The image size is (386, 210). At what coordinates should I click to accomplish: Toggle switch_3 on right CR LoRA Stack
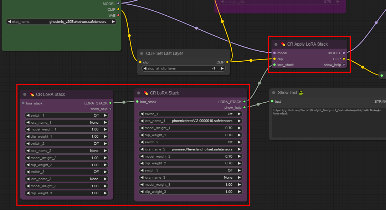click(x=191, y=170)
